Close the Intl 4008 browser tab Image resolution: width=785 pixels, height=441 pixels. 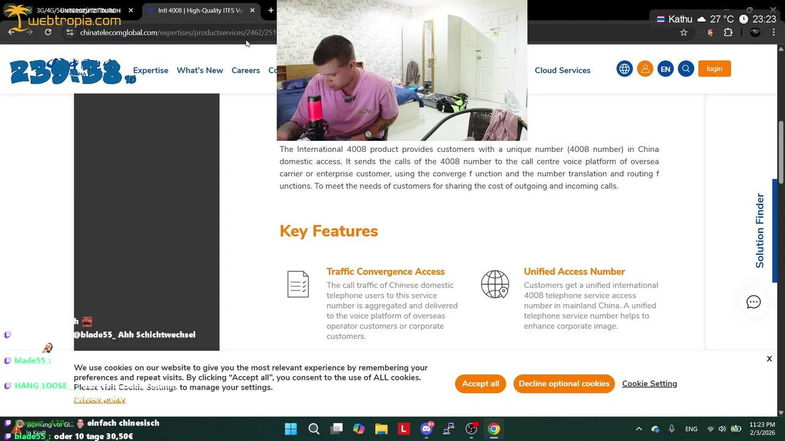pos(252,10)
